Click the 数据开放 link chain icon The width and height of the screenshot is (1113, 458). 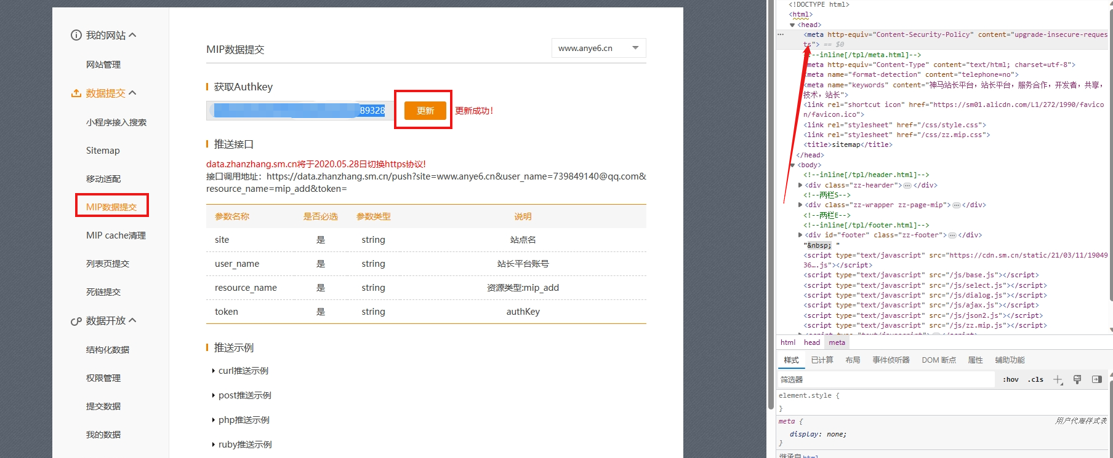pos(76,321)
